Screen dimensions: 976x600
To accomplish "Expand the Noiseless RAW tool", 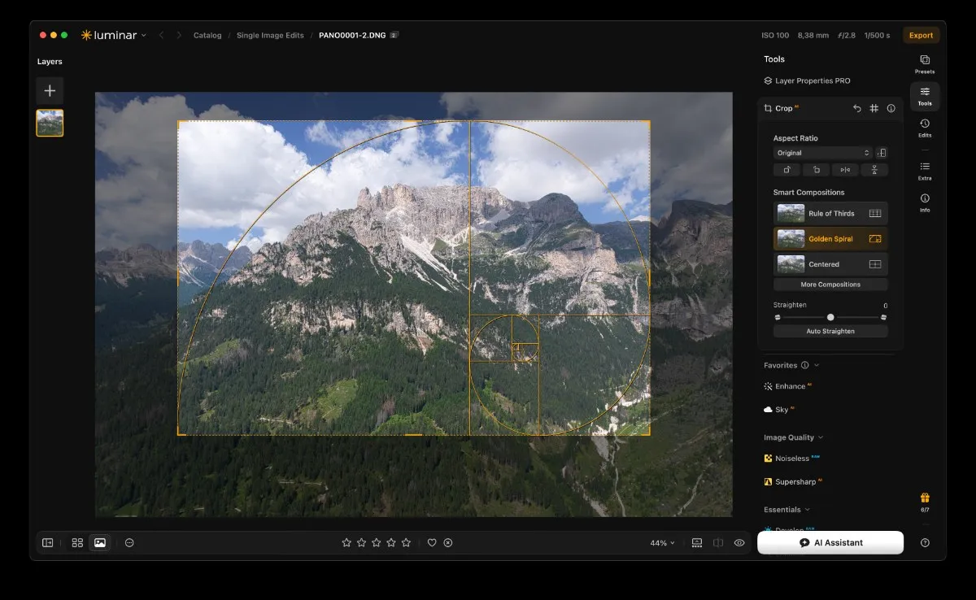I will pyautogui.click(x=791, y=459).
